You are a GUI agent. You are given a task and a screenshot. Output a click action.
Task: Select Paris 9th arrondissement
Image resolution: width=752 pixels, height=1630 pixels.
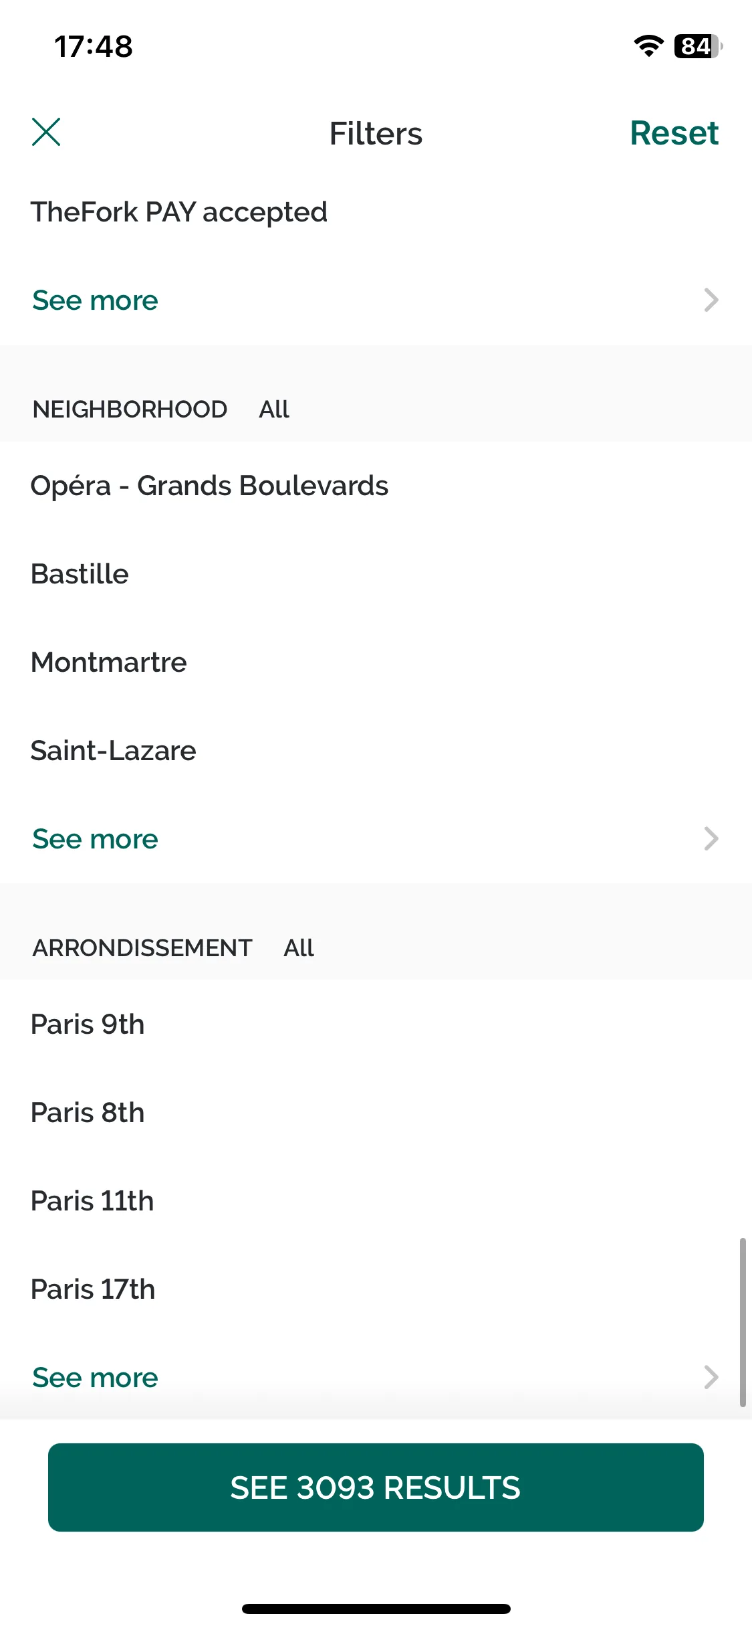click(x=376, y=1024)
